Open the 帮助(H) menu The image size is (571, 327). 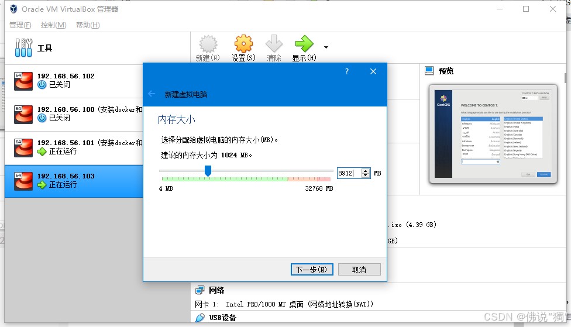tap(88, 25)
